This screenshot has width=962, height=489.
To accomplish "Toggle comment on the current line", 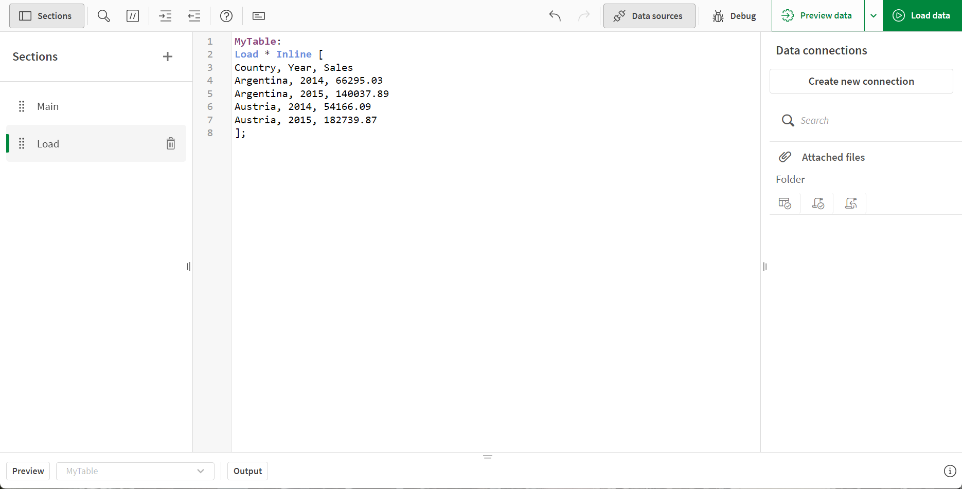I will (133, 16).
